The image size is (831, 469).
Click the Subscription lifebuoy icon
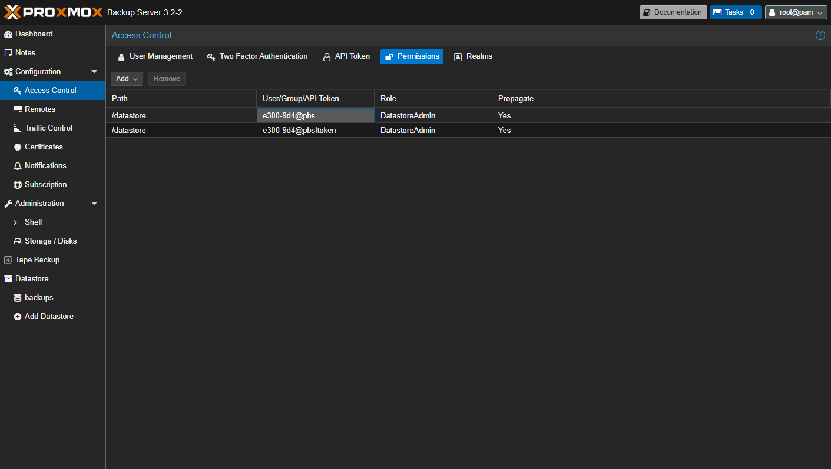(x=18, y=185)
